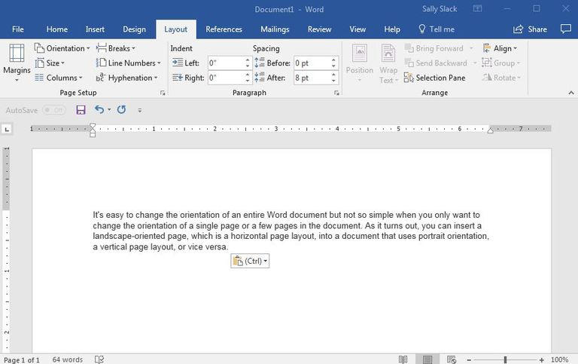
Task: Open the Comments pane icon
Action: (x=565, y=29)
